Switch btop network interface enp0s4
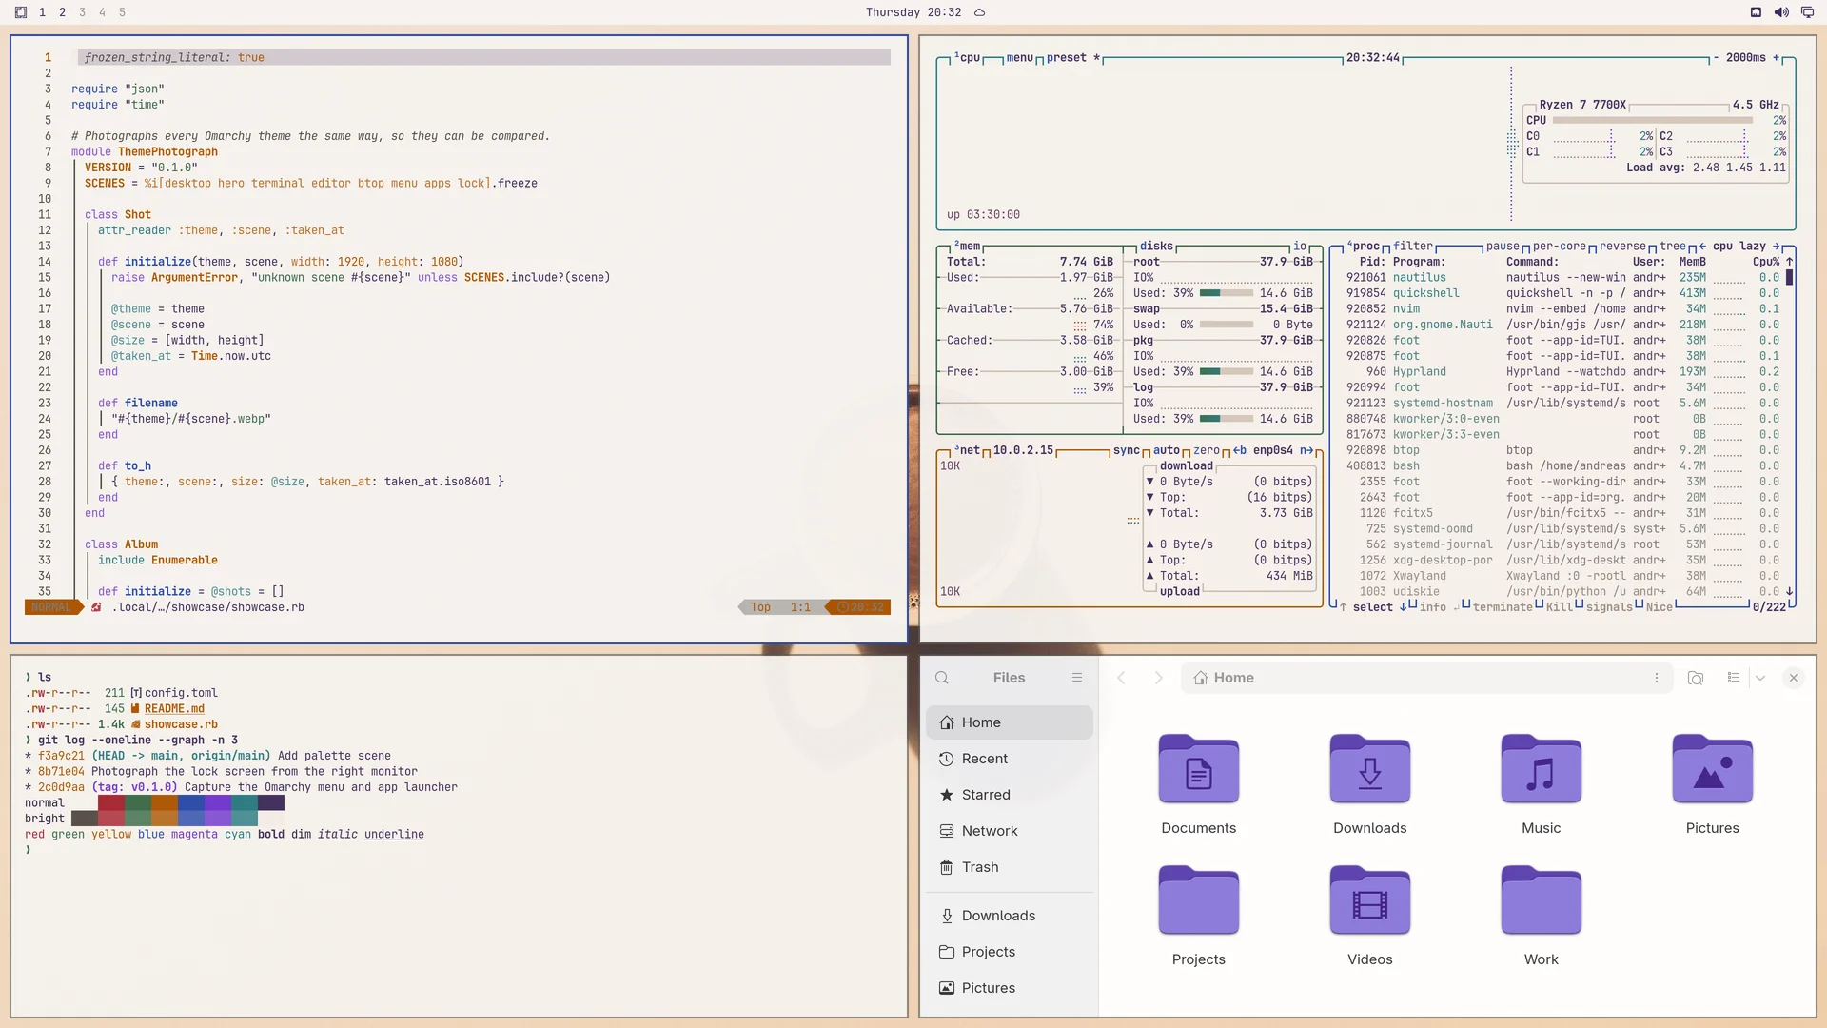 pos(1272,451)
